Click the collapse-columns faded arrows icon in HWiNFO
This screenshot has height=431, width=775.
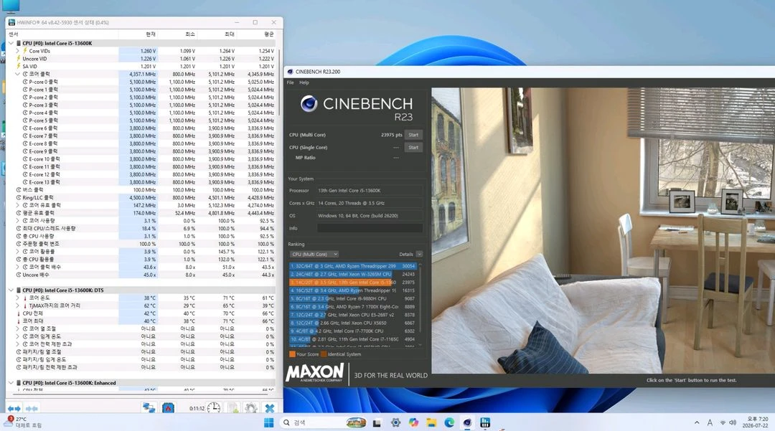(x=32, y=408)
